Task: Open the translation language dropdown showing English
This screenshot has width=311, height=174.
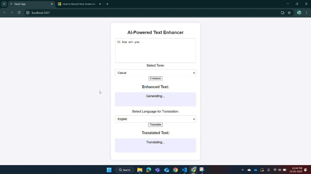Action: click(155, 119)
